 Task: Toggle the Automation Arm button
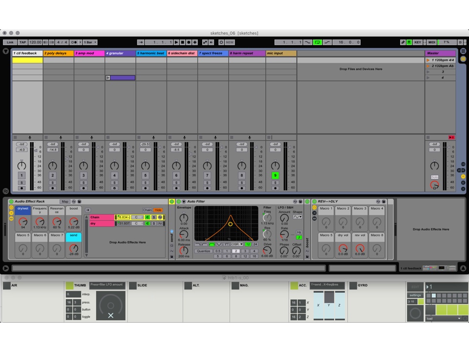205,42
